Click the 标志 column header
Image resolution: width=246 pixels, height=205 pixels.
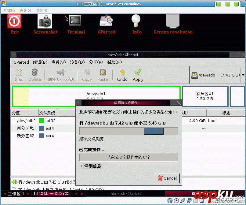coord(226,113)
